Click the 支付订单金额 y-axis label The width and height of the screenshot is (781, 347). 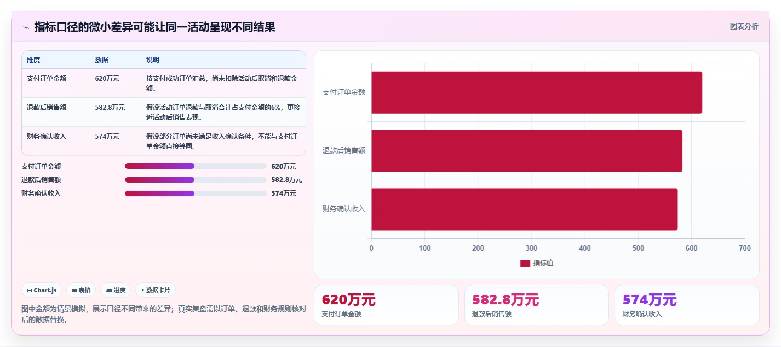coord(344,92)
